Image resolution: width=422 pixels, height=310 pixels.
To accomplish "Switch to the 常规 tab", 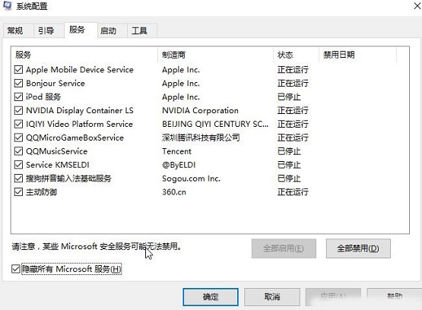I will (x=15, y=30).
